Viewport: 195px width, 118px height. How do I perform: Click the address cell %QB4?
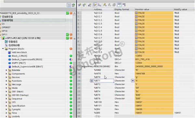click(x=97, y=109)
